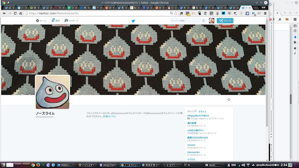This screenshot has height=168, width=299.
Task: Click the volume speaker tray icon
Action: pyautogui.click(x=243, y=165)
